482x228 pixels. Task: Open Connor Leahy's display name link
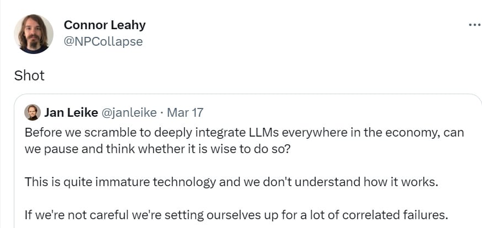[x=105, y=25]
